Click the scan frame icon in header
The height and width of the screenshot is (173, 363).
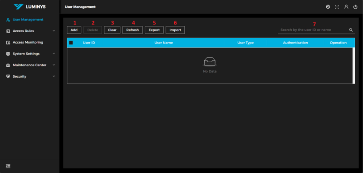point(337,7)
